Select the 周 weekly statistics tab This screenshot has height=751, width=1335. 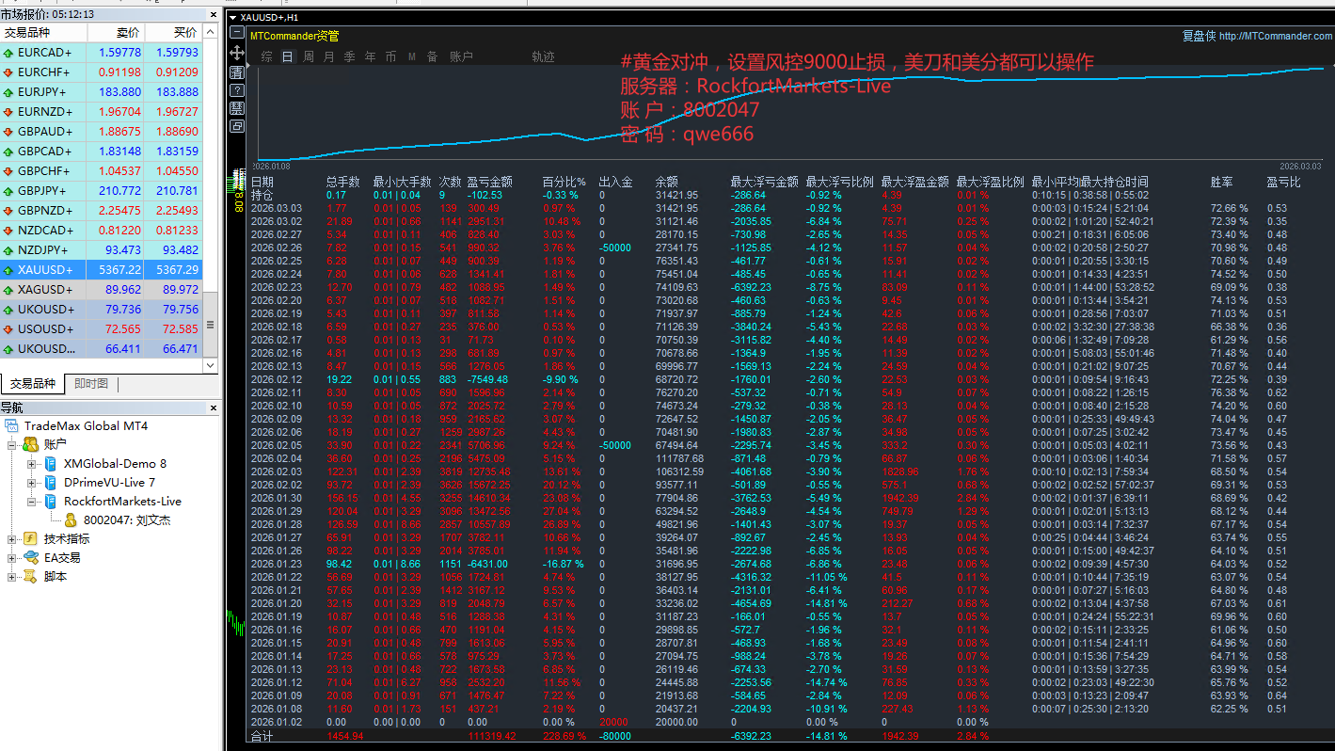coord(309,57)
